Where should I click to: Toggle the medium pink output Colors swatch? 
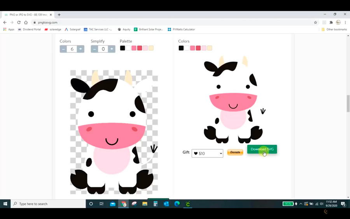pyautogui.click(x=192, y=48)
